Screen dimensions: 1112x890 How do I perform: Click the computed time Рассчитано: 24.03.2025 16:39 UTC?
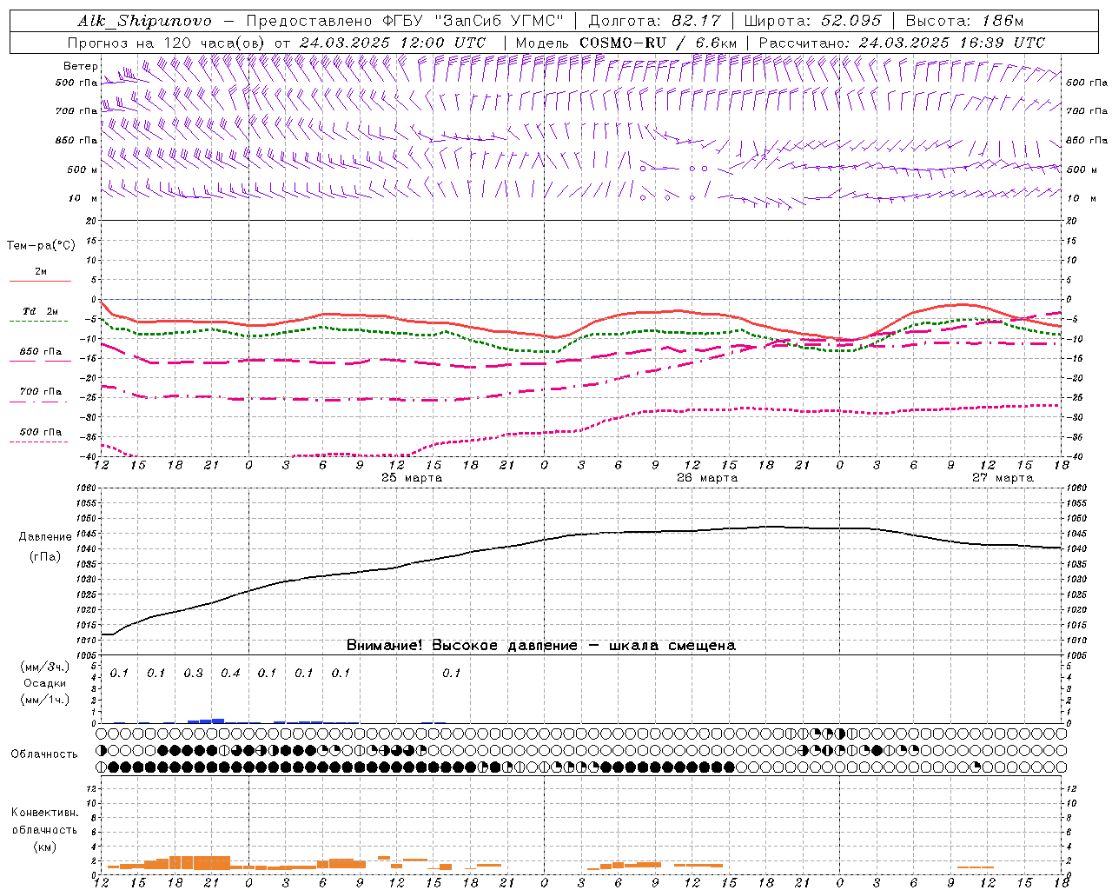click(x=902, y=43)
